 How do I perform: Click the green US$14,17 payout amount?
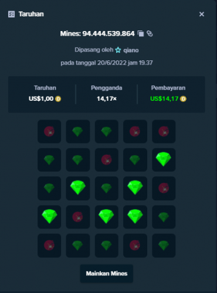[x=164, y=99]
